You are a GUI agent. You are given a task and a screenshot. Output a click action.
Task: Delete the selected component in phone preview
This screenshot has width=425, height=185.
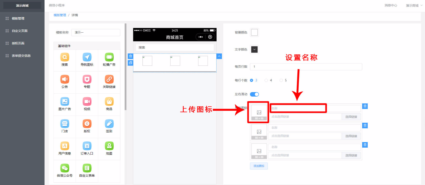click(130, 56)
